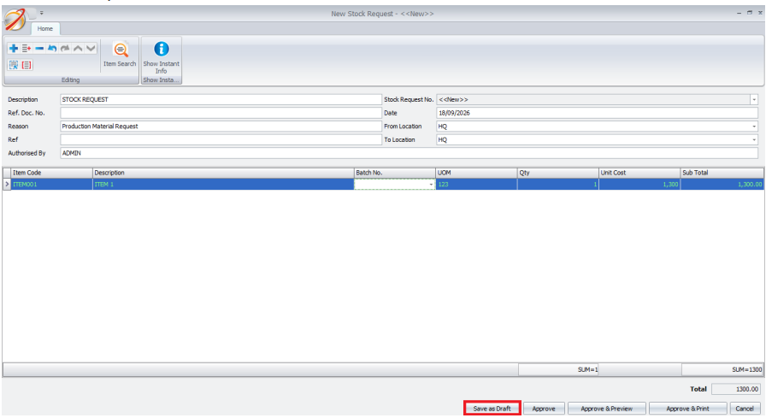Click the insert line icon with the red plus
The image size is (766, 418).
[27, 49]
